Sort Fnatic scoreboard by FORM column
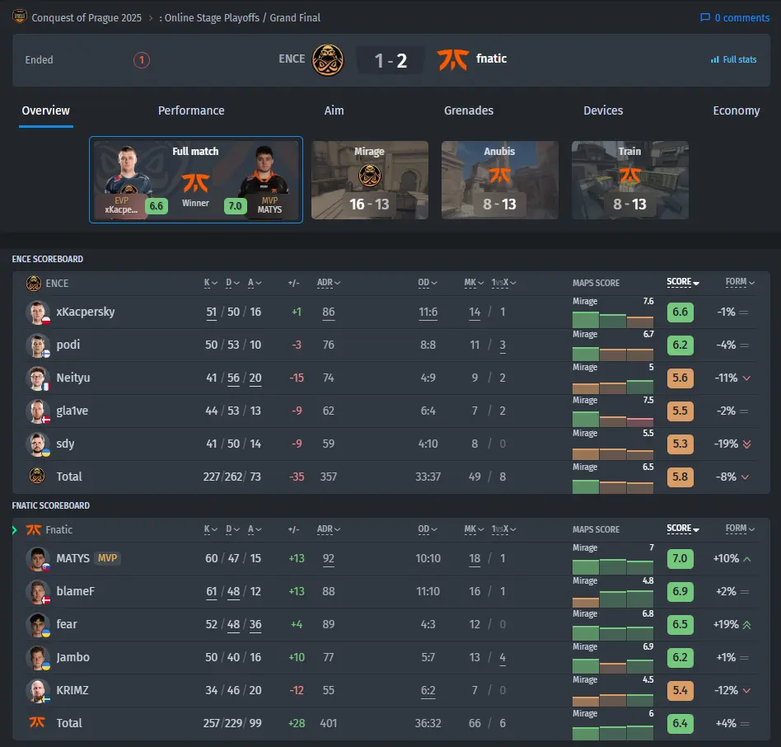The image size is (781, 747). 740,529
